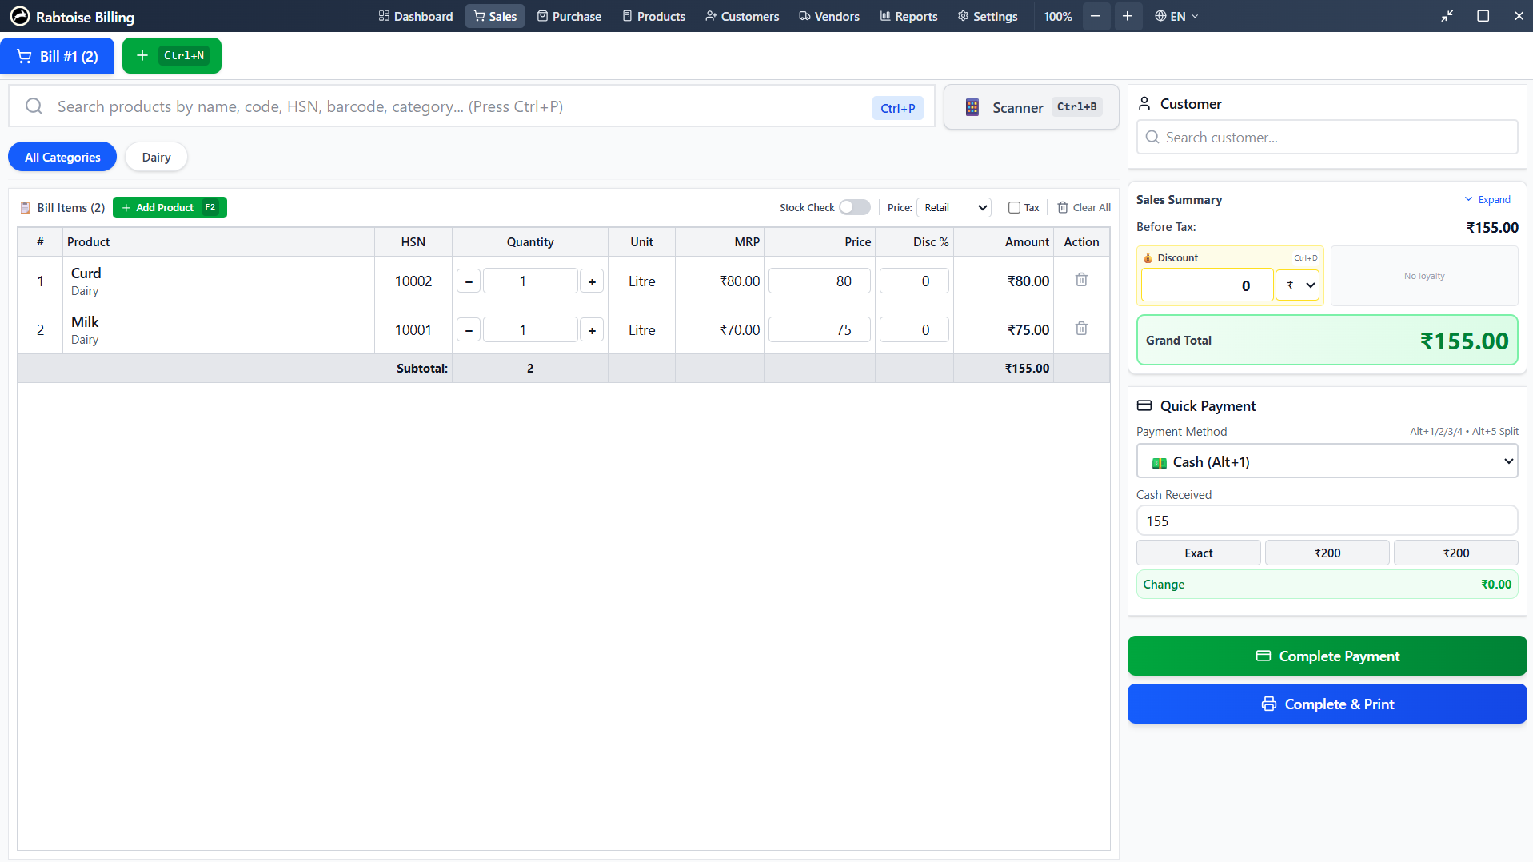Expand the Sales Summary section

click(1487, 200)
